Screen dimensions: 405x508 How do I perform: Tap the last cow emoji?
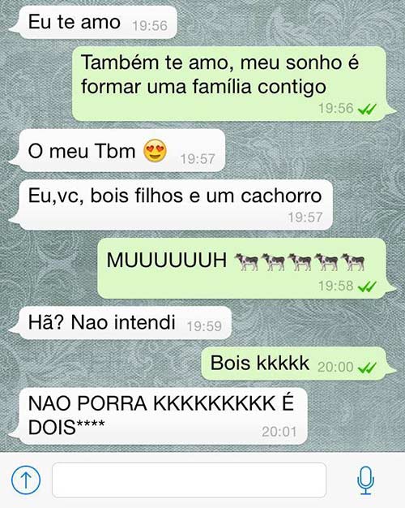click(x=353, y=261)
